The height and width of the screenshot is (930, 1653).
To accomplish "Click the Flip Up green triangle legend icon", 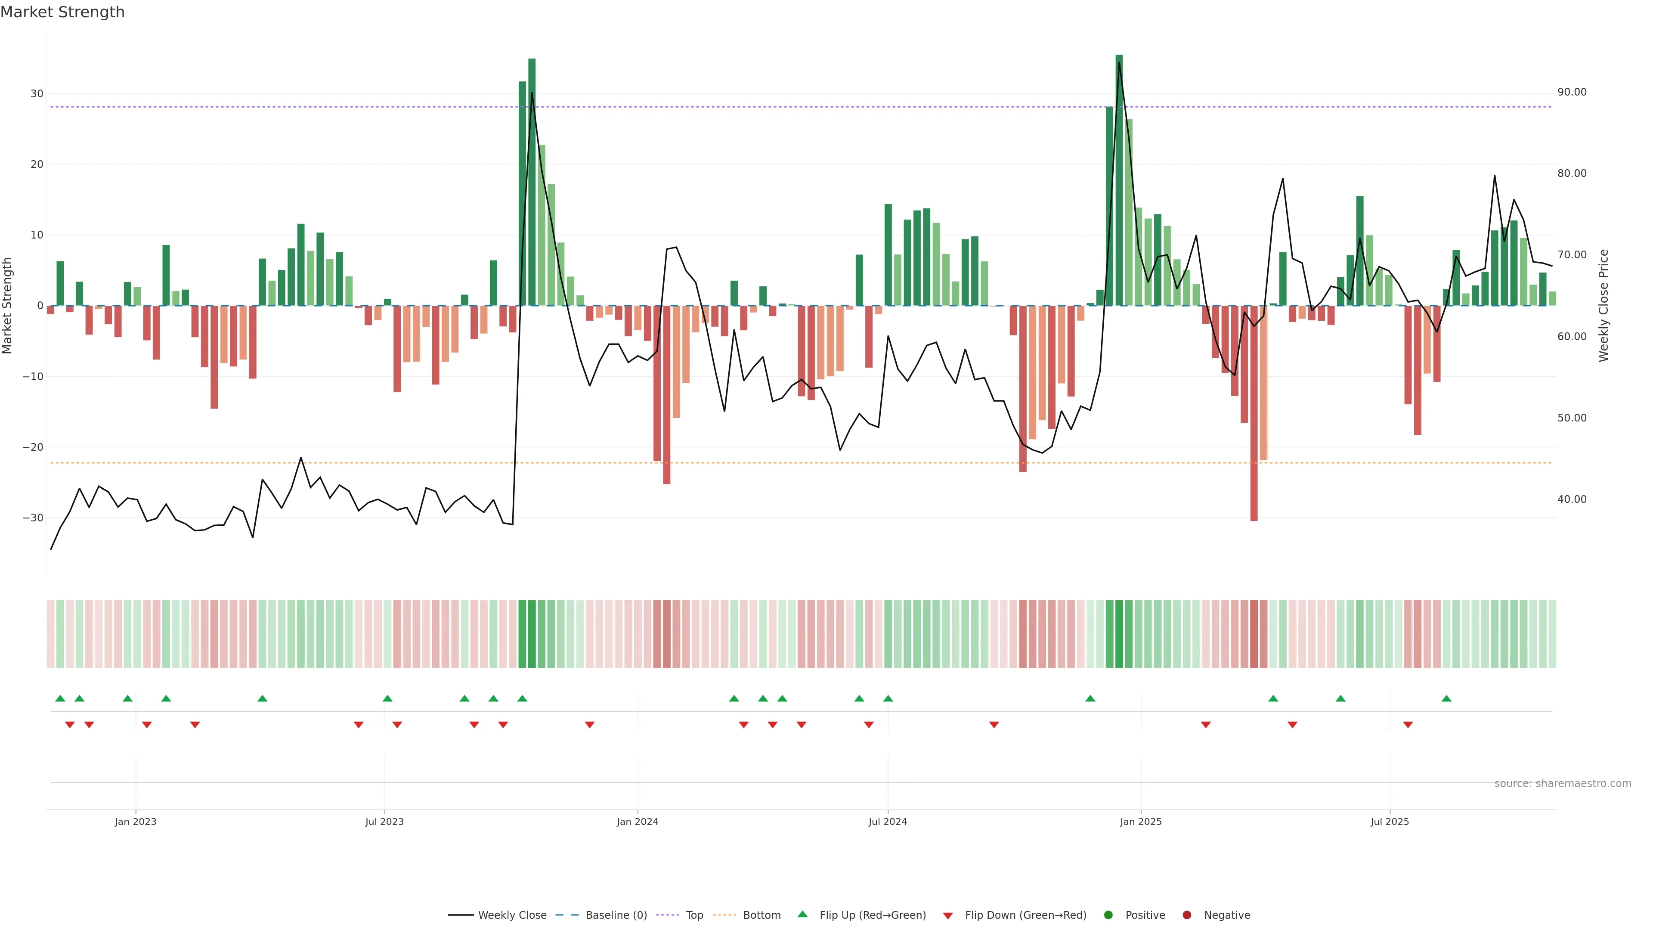I will tap(802, 914).
